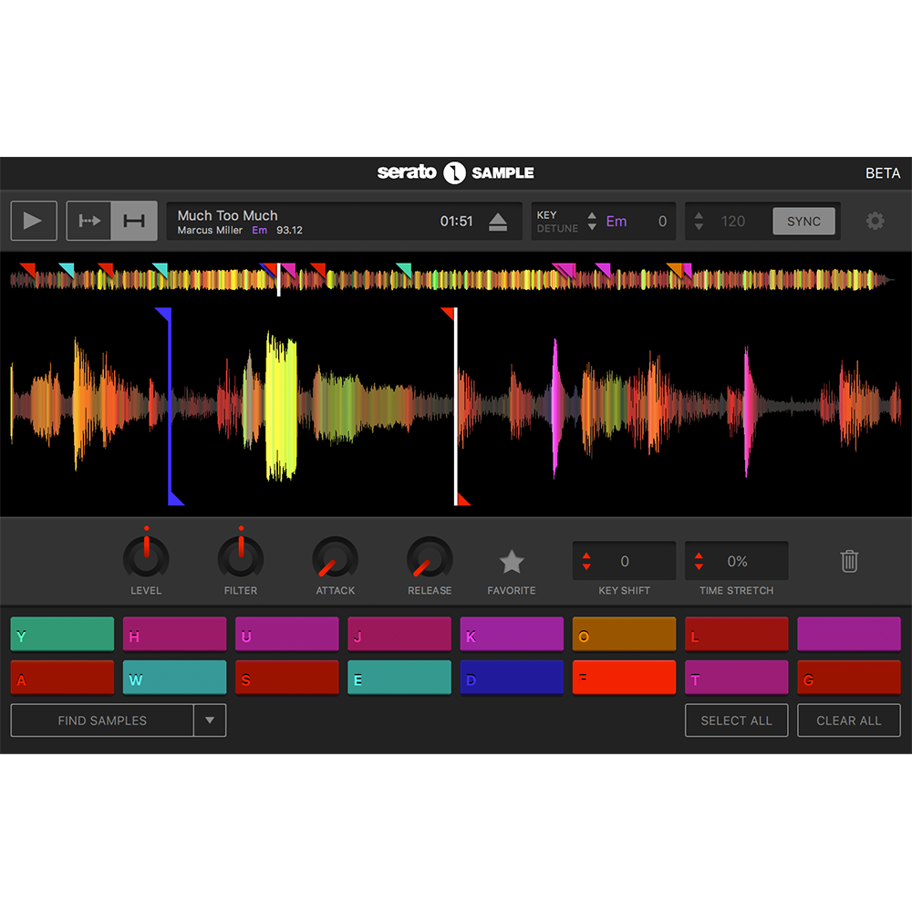The image size is (912, 912).
Task: Enable SYNC for the track tempo
Action: (x=803, y=221)
